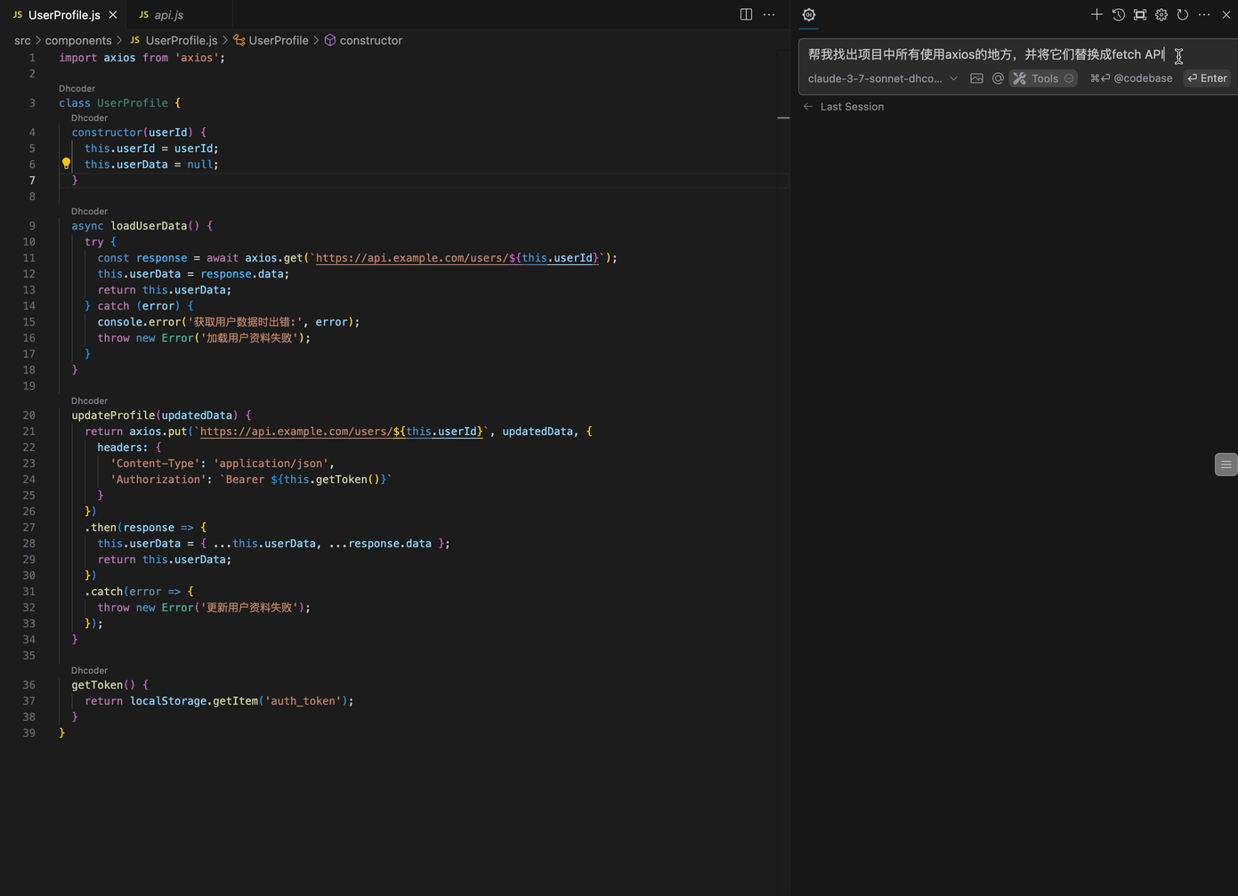Send prompt with @codebase context

[x=1131, y=78]
